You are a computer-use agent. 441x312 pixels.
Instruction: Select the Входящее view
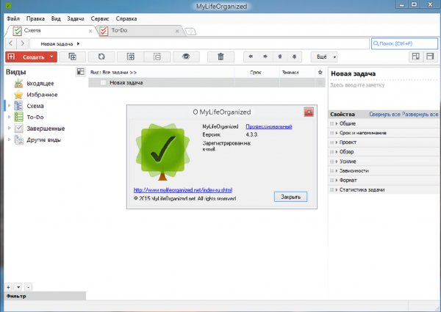[x=40, y=84]
